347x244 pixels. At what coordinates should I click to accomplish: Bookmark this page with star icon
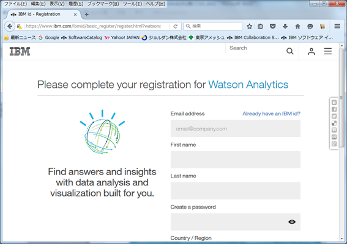click(250, 26)
